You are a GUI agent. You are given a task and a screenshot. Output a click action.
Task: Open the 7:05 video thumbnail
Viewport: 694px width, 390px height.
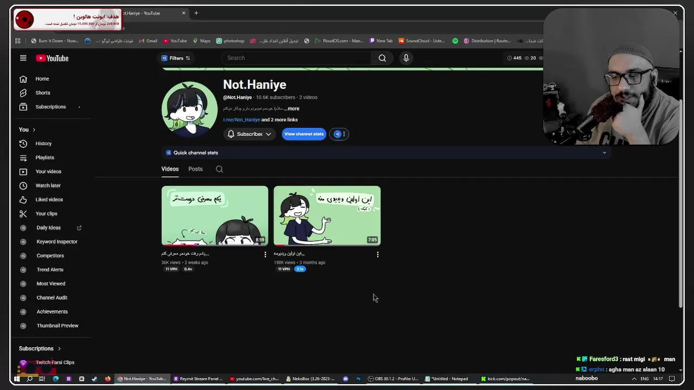(x=327, y=216)
